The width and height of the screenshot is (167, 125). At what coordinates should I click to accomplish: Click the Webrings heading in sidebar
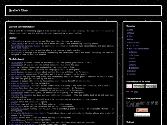tap(130, 122)
